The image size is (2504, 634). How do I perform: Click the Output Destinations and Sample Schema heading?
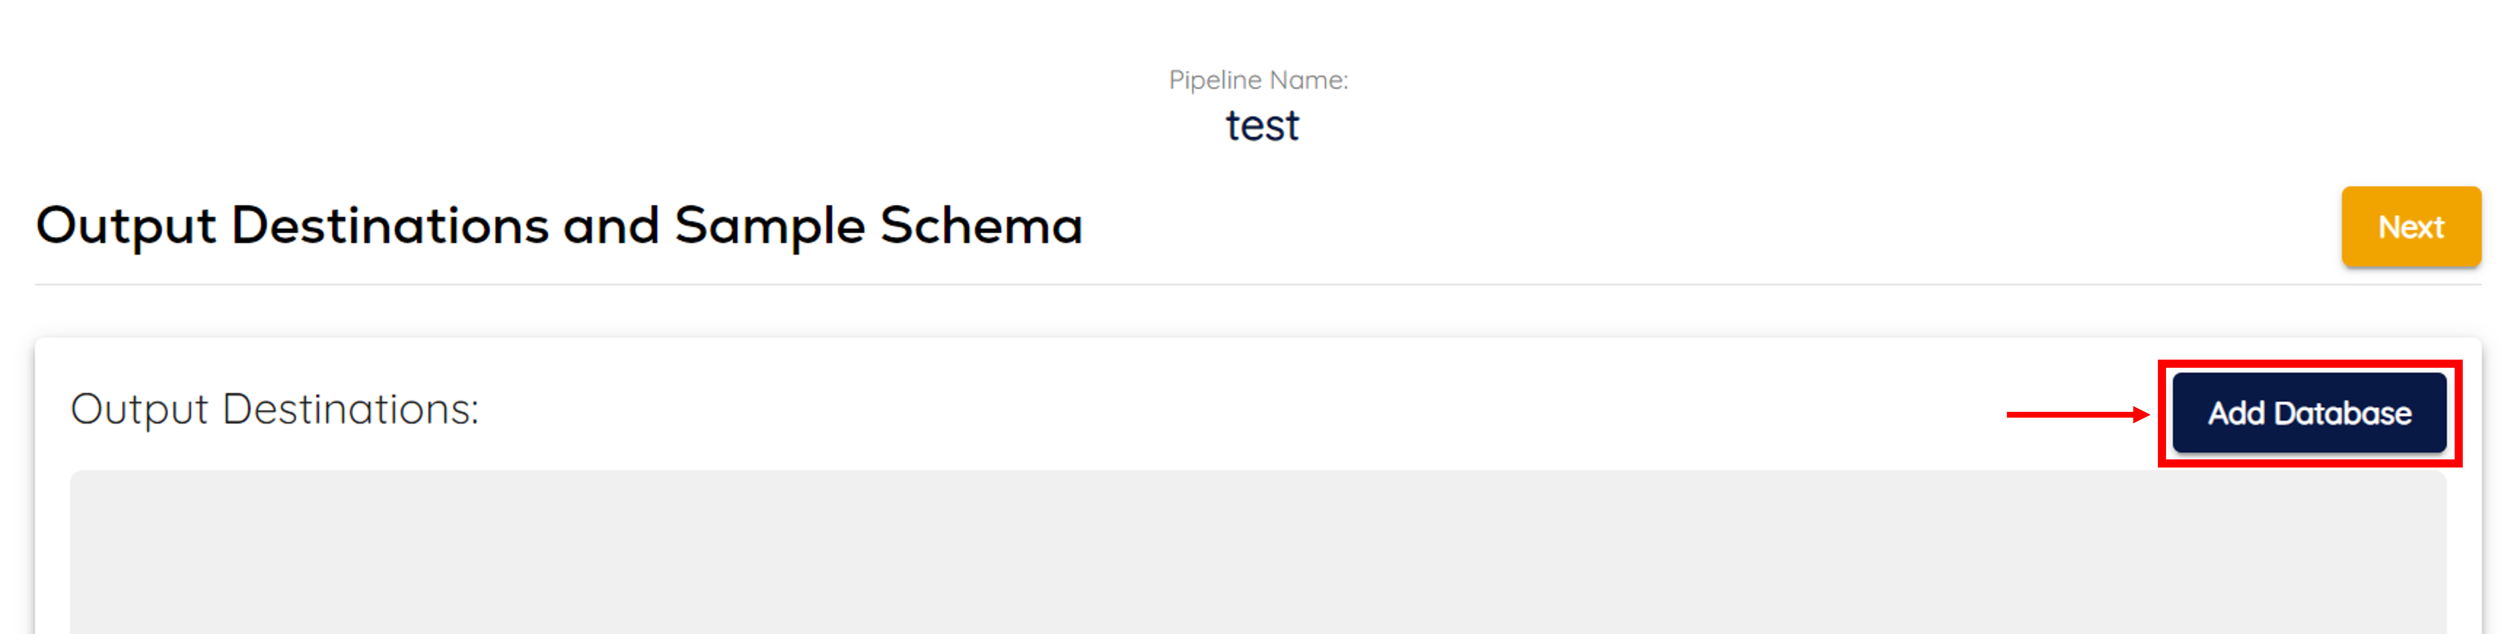[x=559, y=226]
